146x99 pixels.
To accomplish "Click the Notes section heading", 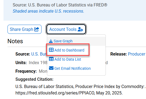I will pos(15,41).
